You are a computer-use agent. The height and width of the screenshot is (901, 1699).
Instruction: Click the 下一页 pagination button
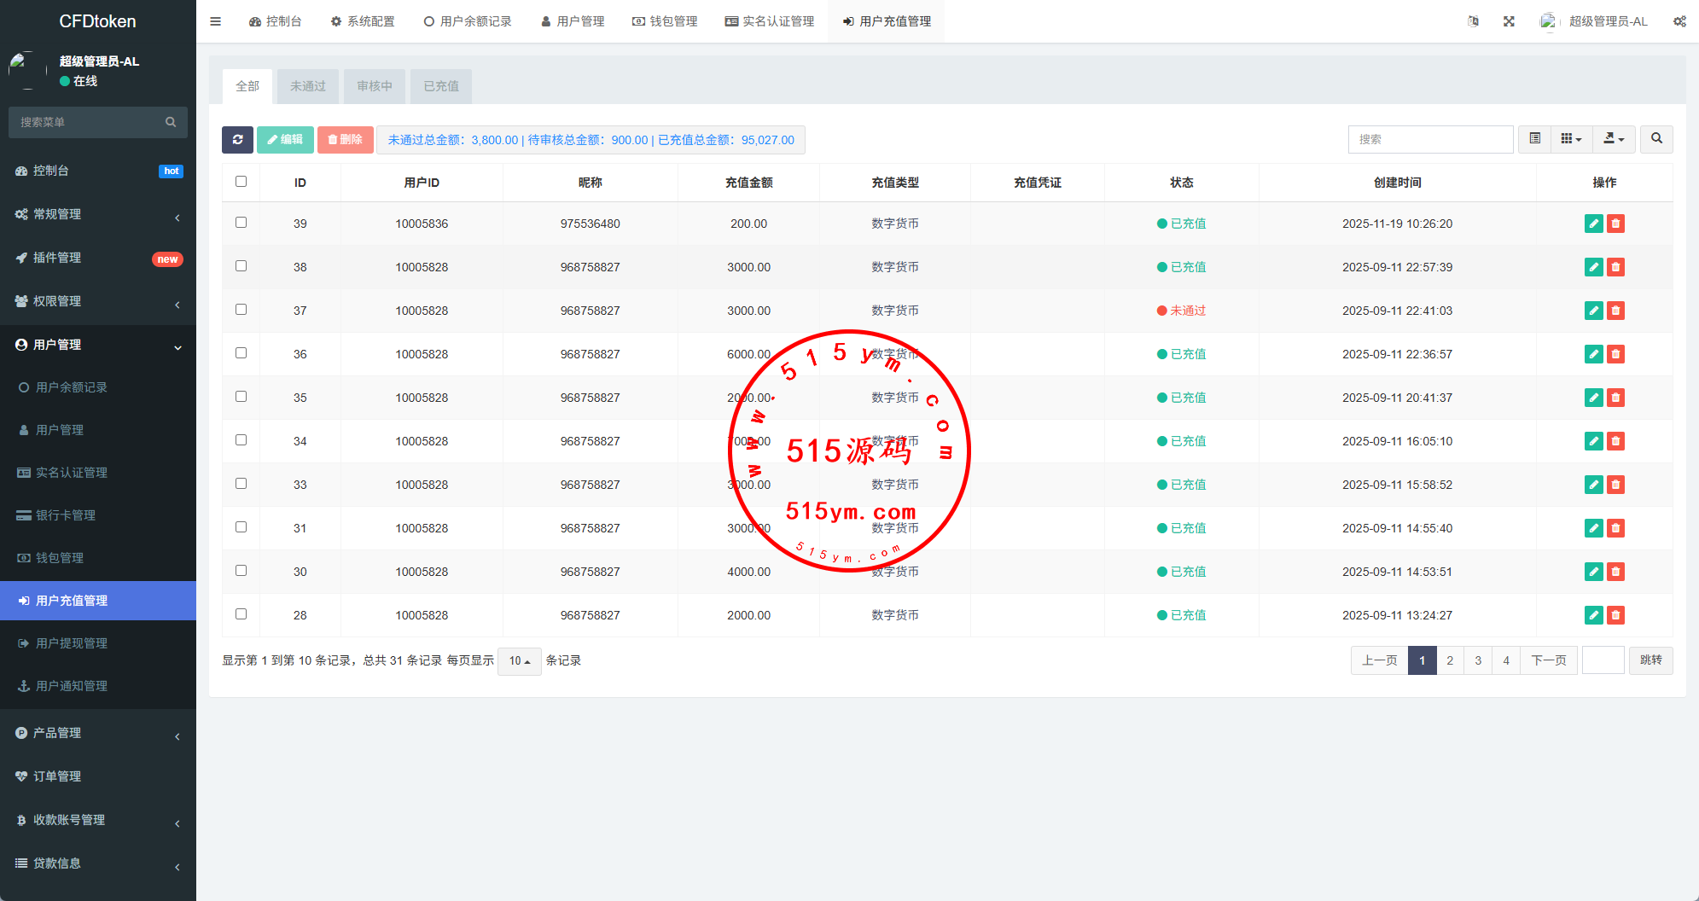click(1548, 660)
